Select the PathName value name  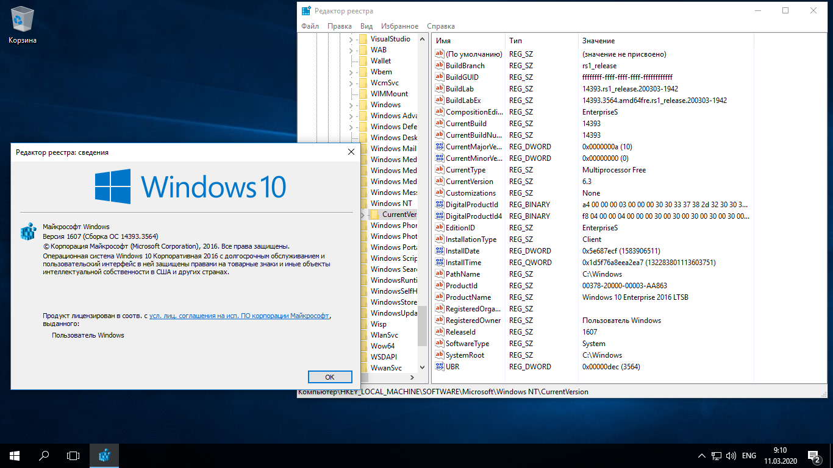coord(463,274)
